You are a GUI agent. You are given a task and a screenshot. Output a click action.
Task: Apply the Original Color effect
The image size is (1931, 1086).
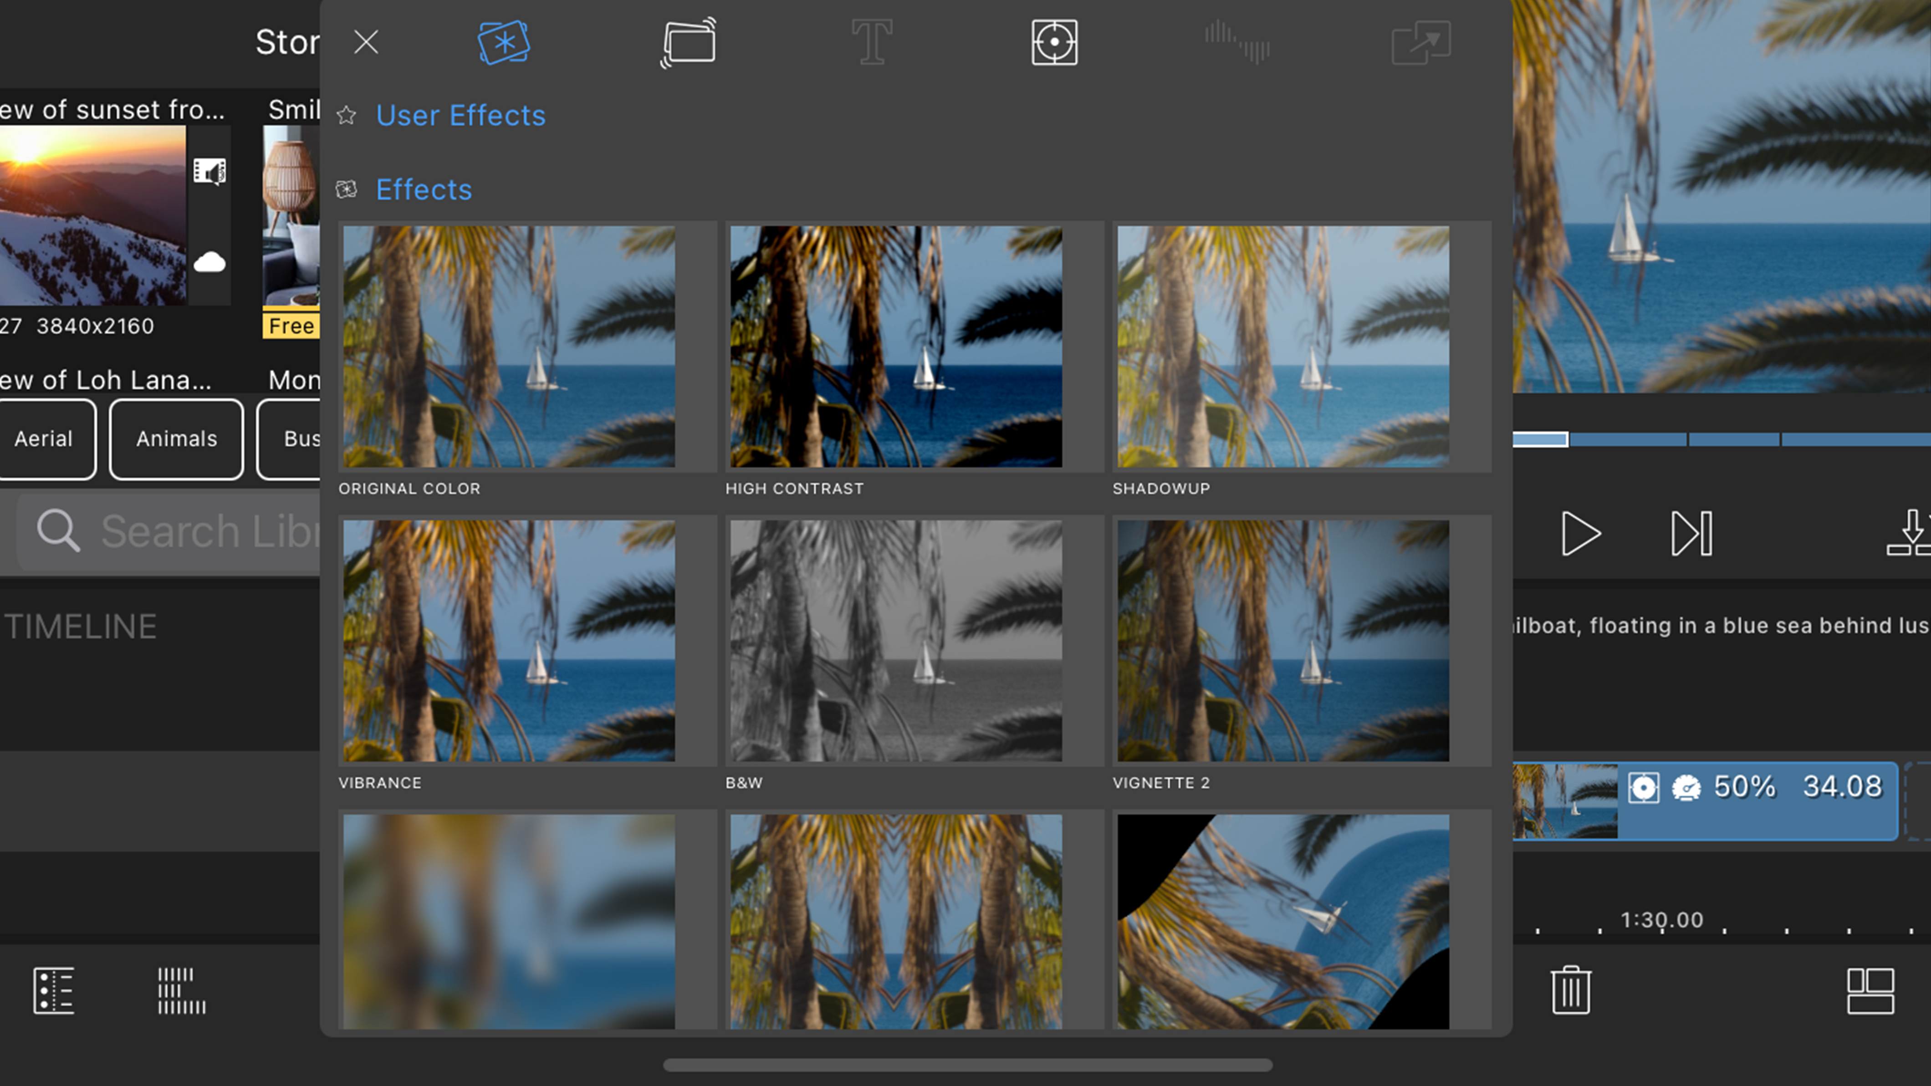[509, 346]
